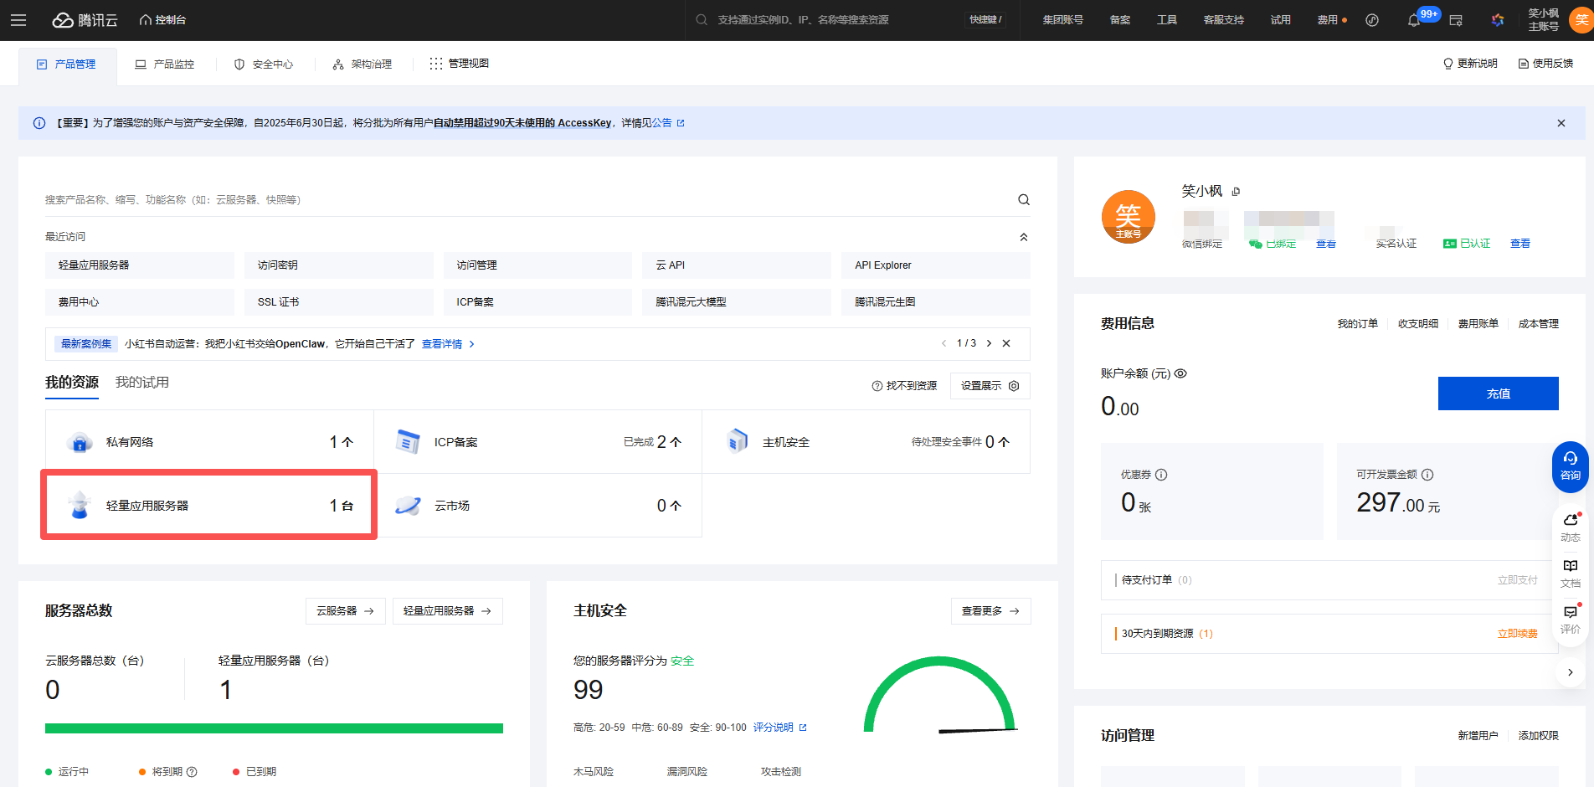Click 查看更多 in 主机安全 panel

click(x=990, y=611)
